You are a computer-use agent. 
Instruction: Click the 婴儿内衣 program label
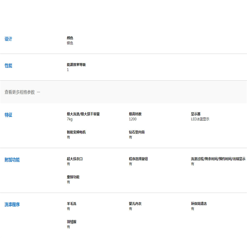(x=135, y=203)
